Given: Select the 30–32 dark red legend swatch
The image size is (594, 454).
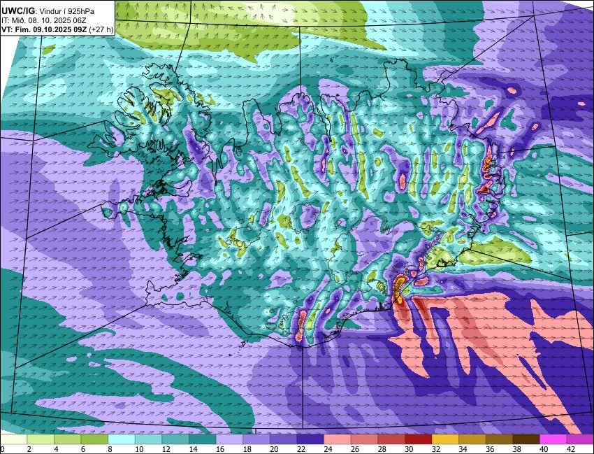Looking at the screenshot, I should point(418,439).
